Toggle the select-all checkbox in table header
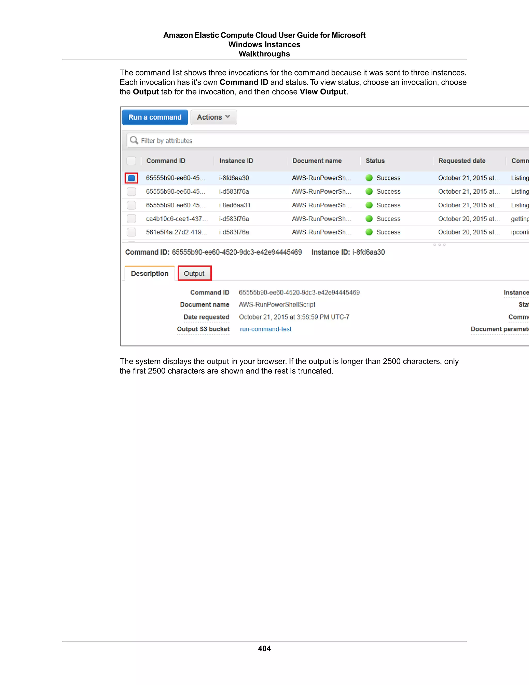529x685 pixels. [131, 161]
